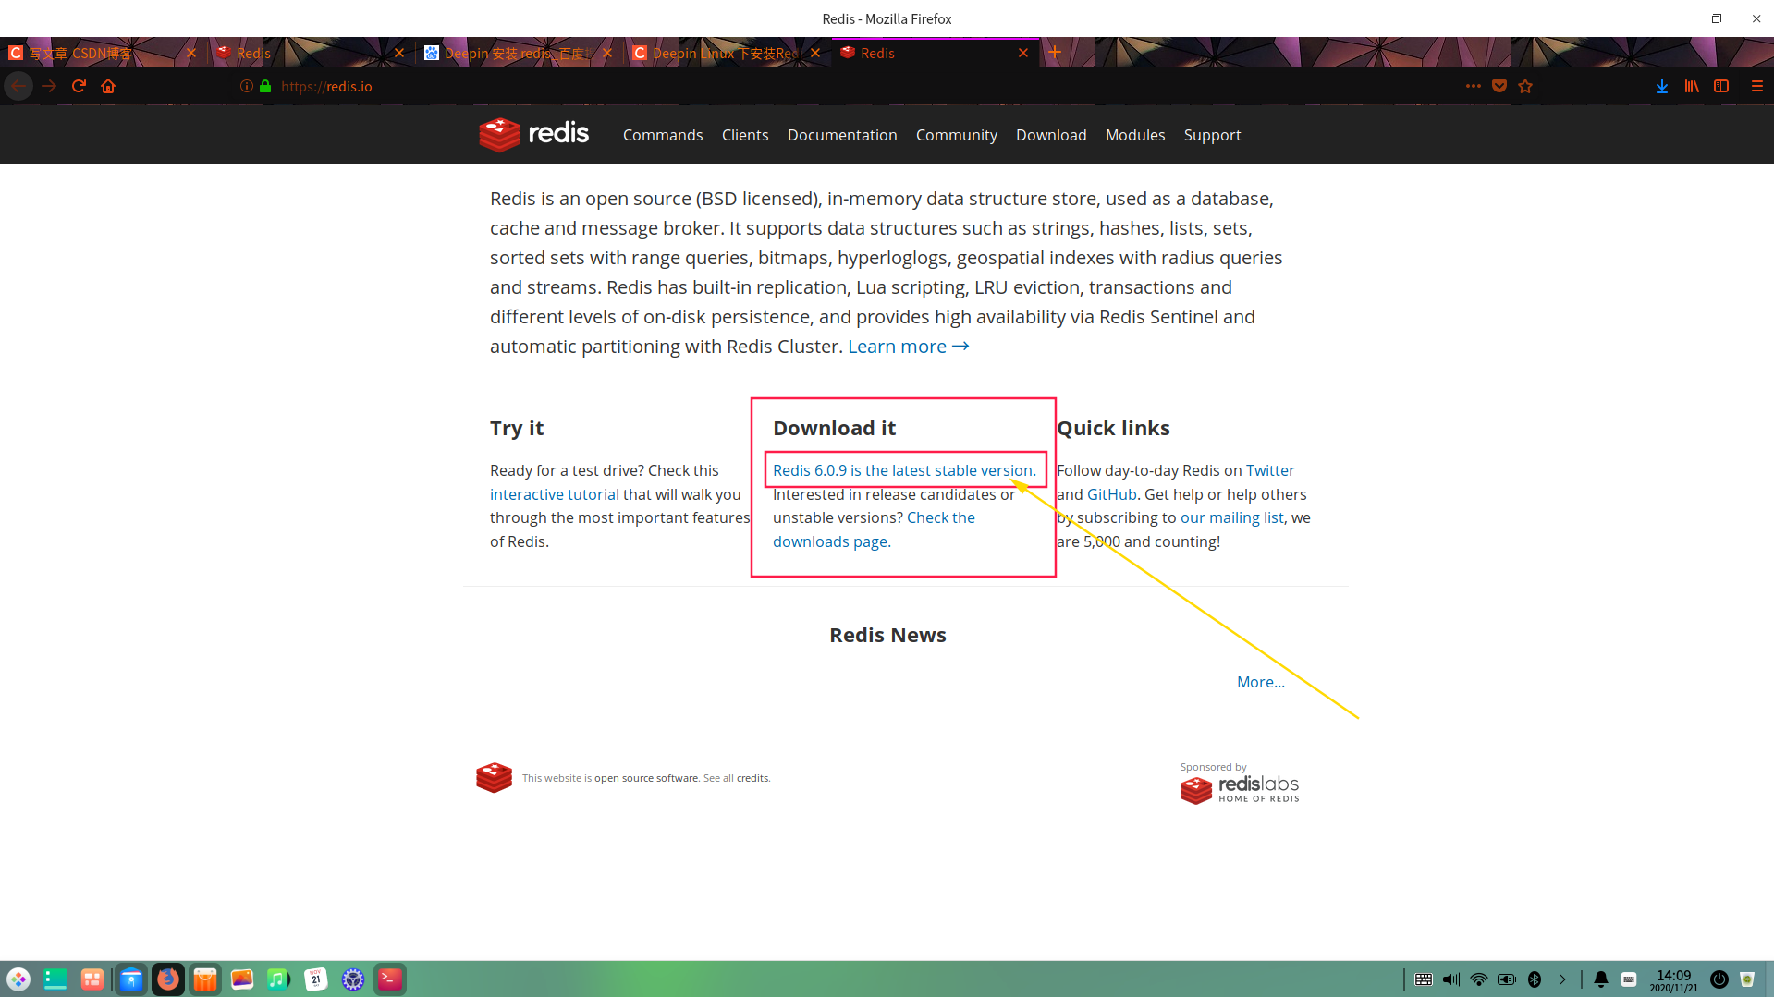This screenshot has width=1774, height=997.
Task: Open the Firefox home page
Action: point(108,86)
